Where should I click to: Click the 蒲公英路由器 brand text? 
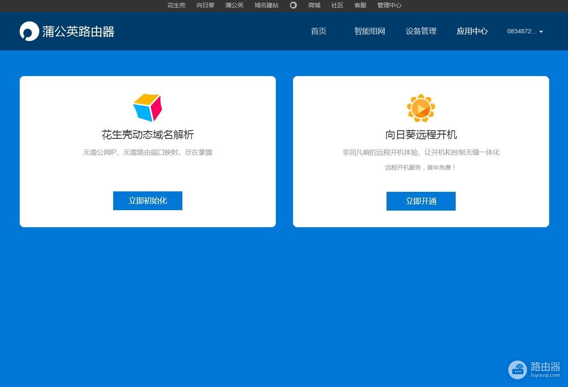click(79, 32)
